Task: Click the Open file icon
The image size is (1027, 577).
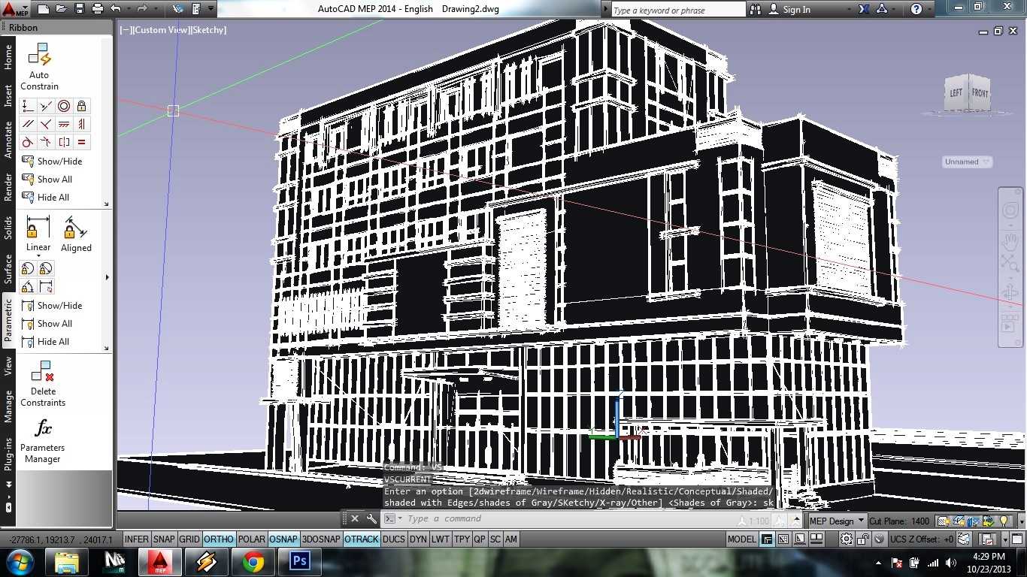Action: point(62,9)
